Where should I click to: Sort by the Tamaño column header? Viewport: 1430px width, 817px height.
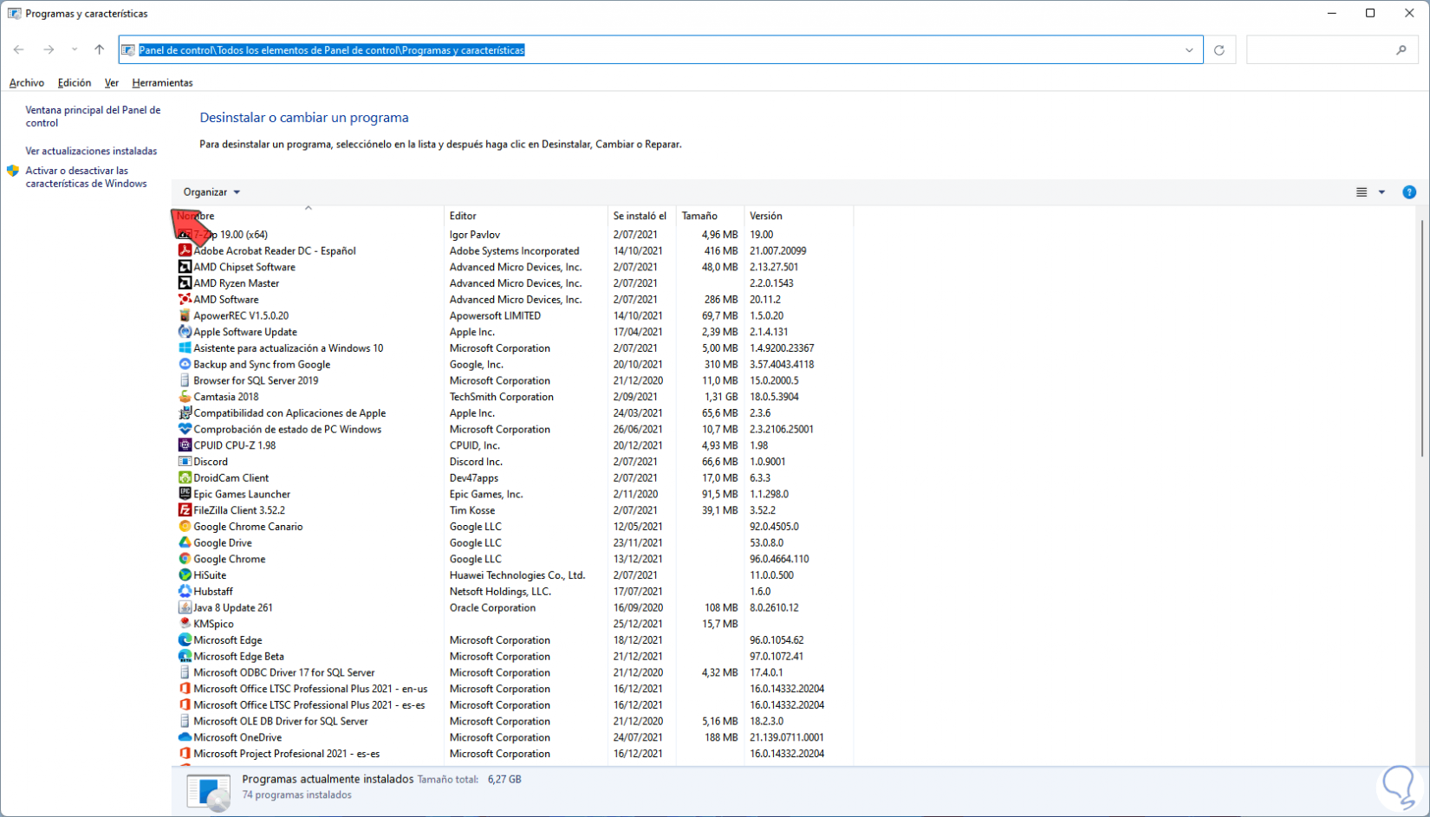coord(710,216)
